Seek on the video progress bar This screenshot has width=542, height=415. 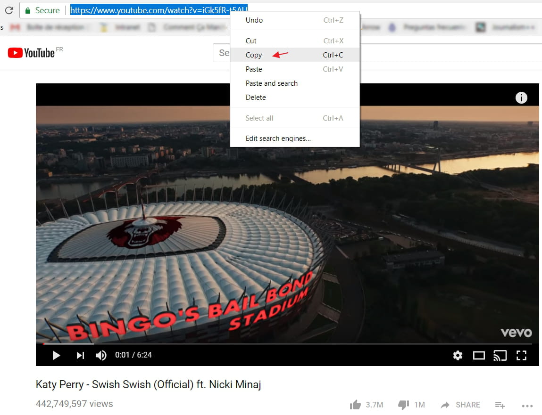(283, 344)
